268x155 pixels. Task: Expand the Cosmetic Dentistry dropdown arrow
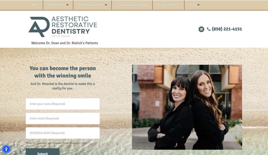(x=106, y=5)
